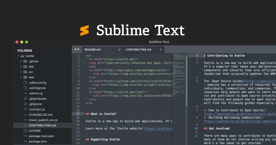Collapse the svelte folder tree
276x145 pixels.
18,56
